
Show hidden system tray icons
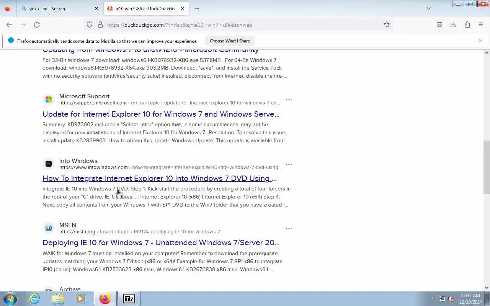pos(433,299)
